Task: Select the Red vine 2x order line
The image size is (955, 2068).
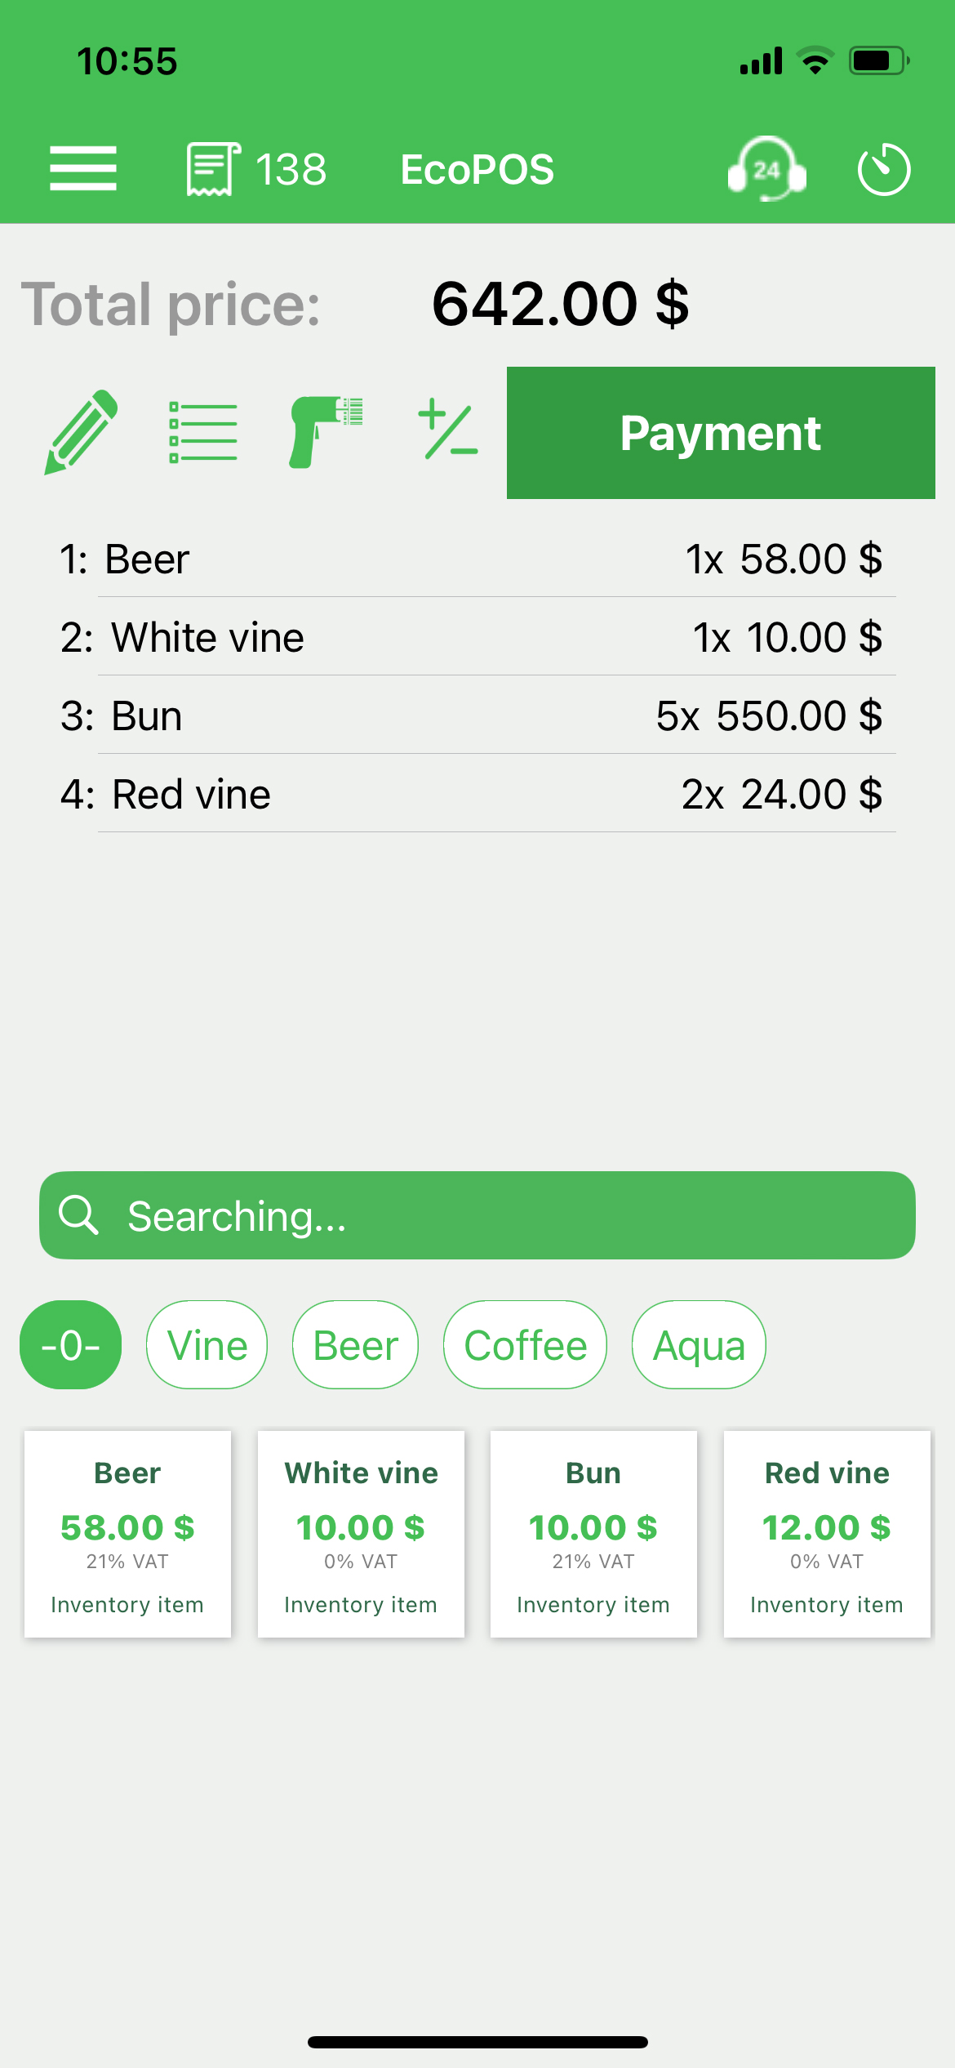Action: coord(477,794)
